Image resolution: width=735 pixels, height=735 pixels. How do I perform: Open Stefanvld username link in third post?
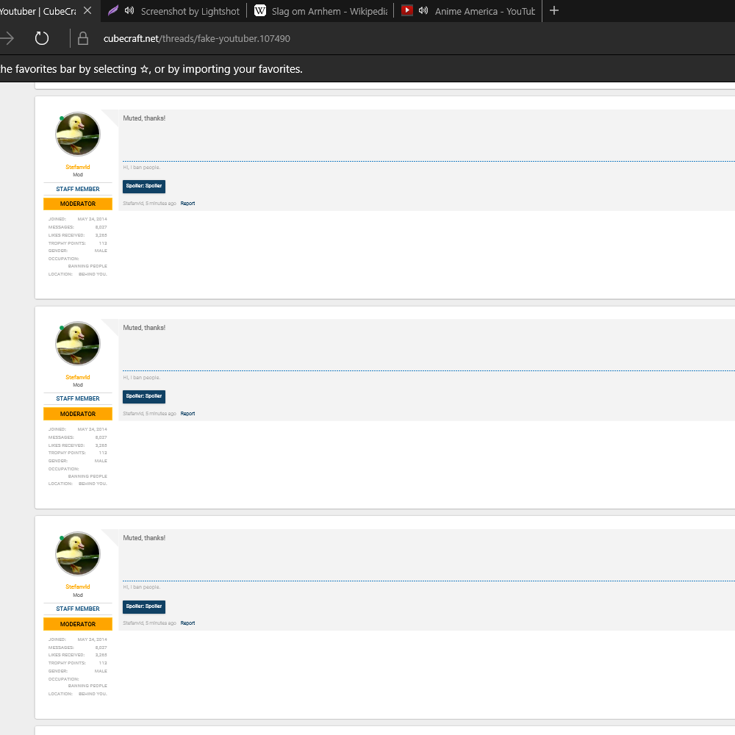(x=78, y=587)
